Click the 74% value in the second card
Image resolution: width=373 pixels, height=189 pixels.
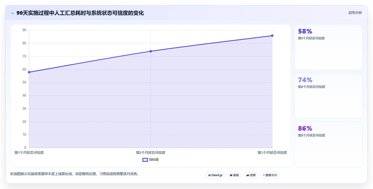tap(305, 80)
